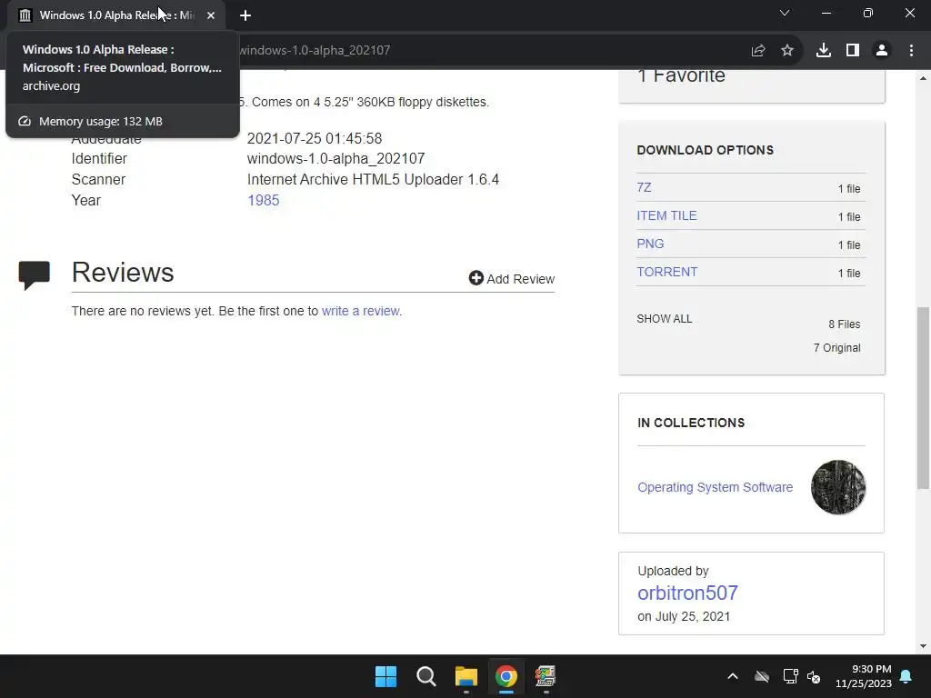Screen dimensions: 931x698
Task: Open the ITEM TILE download option
Action: tap(666, 215)
